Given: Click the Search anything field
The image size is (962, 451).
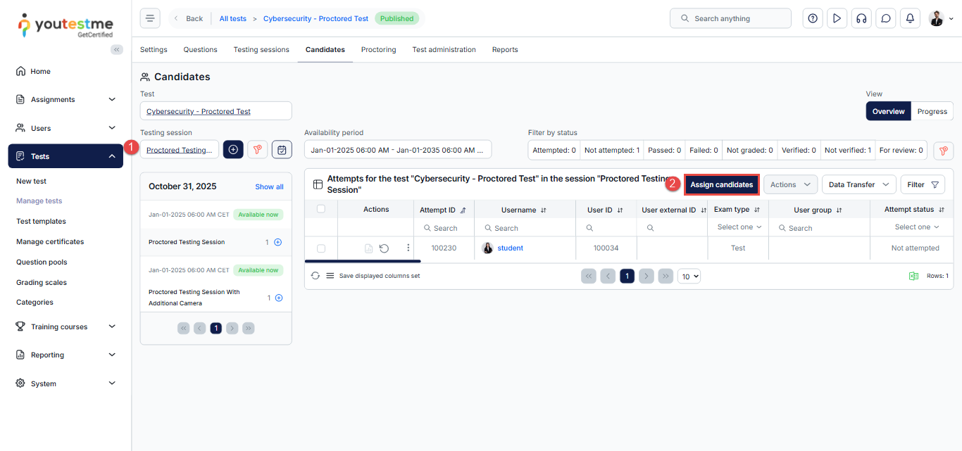Looking at the screenshot, I should coord(730,18).
